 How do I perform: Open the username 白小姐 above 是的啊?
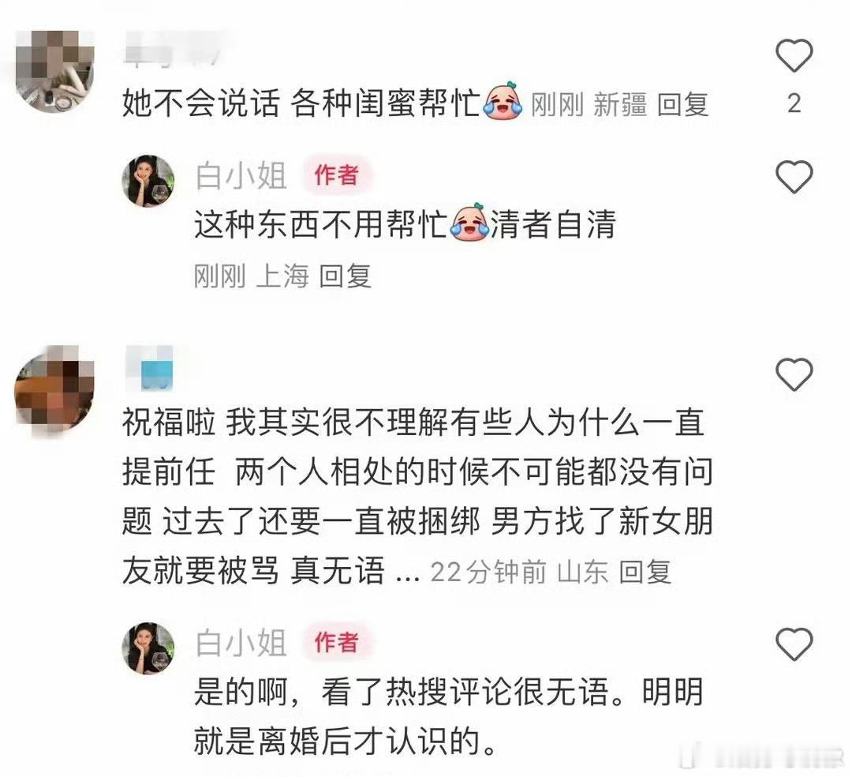pos(241,643)
